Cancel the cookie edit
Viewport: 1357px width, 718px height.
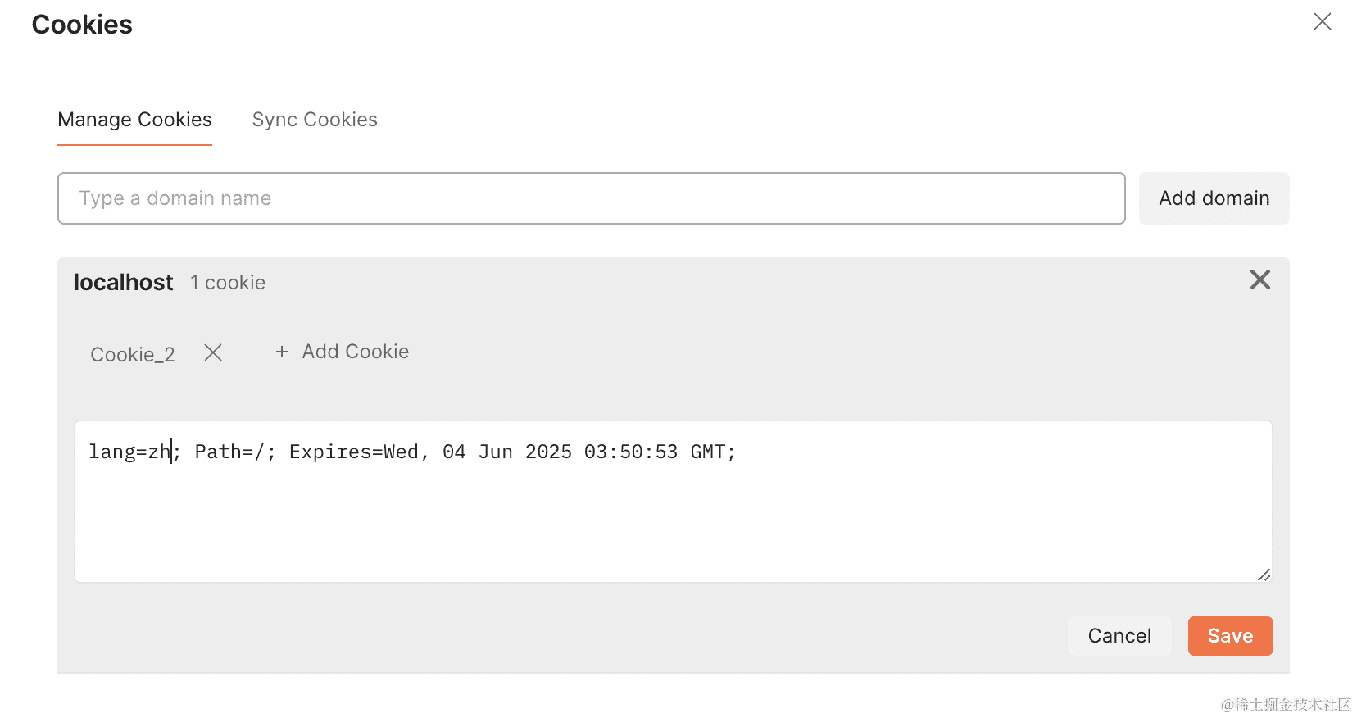[x=1119, y=636]
